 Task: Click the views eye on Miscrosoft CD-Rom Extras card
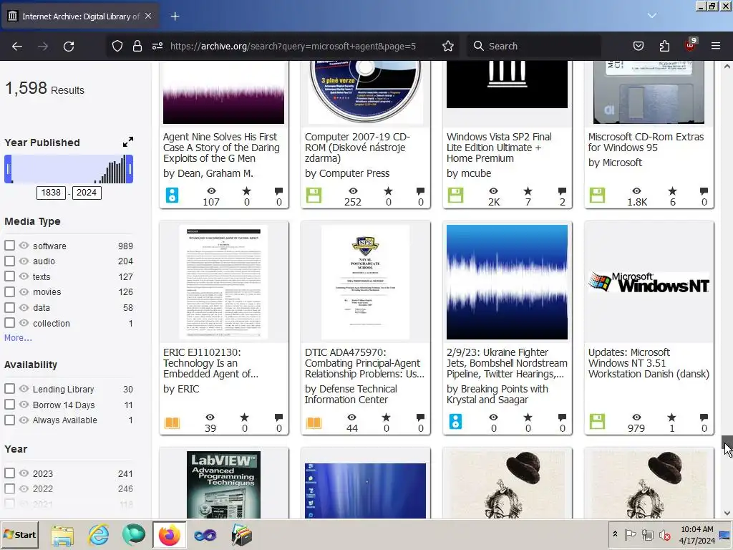(x=636, y=190)
